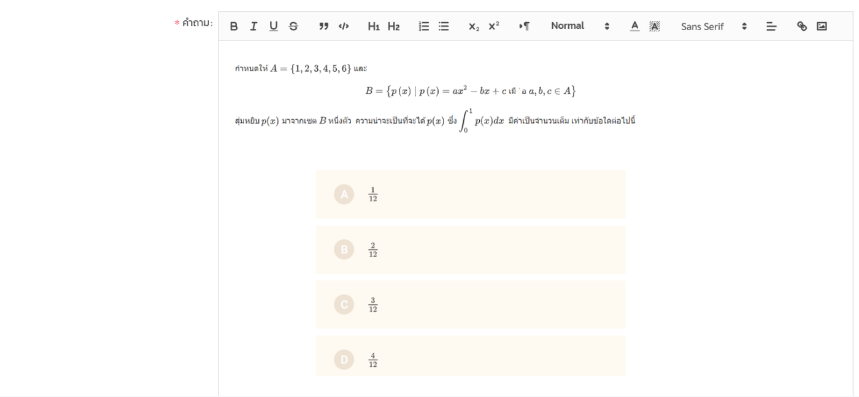Toggle bold formatting in editor toolbar
The height and width of the screenshot is (397, 859).
(x=234, y=26)
